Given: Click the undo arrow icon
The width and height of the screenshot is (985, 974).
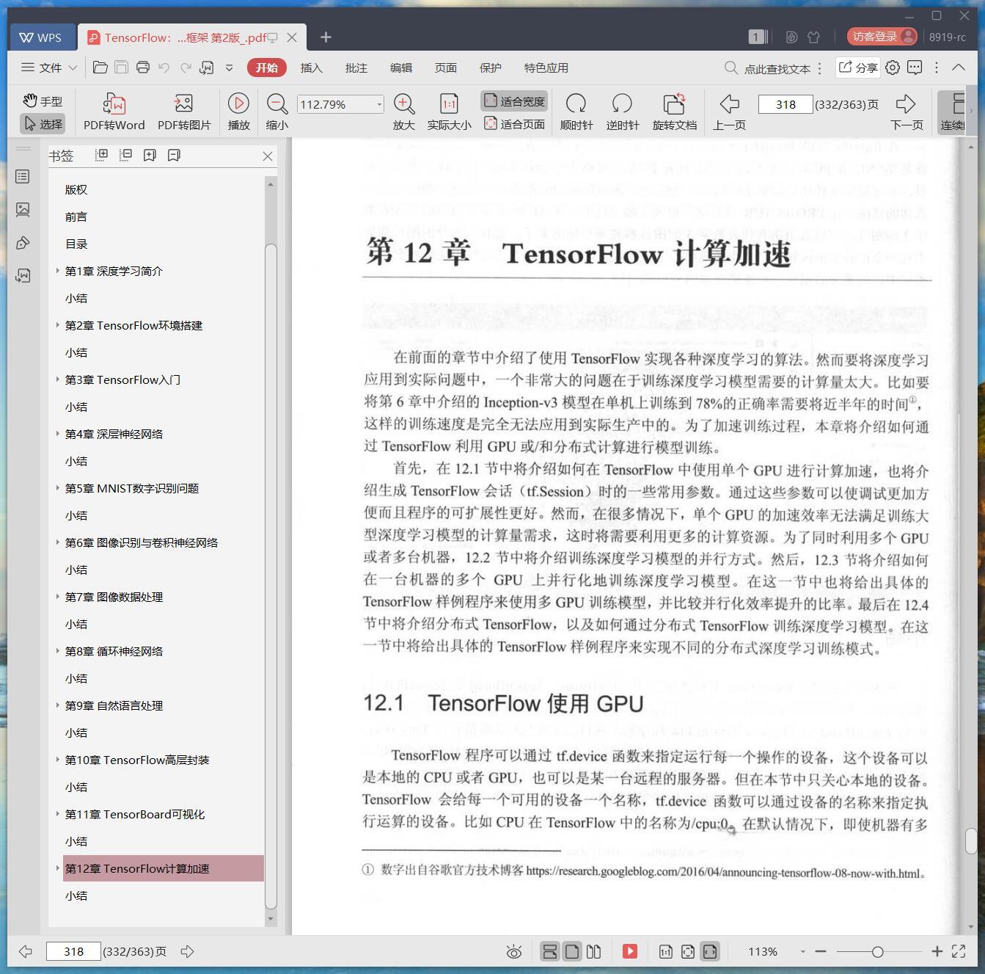Looking at the screenshot, I should pyautogui.click(x=164, y=68).
